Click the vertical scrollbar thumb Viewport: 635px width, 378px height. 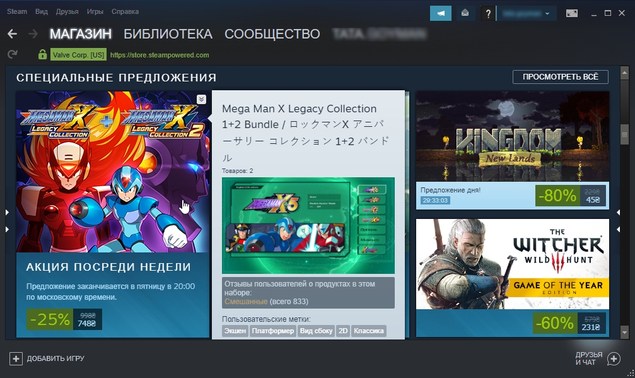tap(624, 134)
